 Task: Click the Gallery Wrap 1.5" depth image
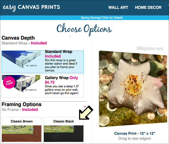click(x=21, y=83)
